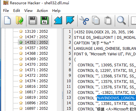Save the file with the grey floppy icon

tap(33, 20)
